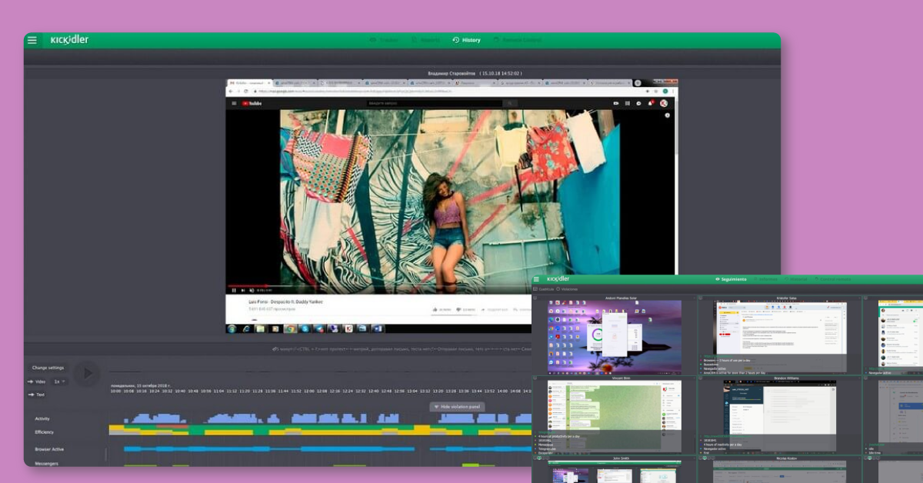Open the Change settings button
Screen dimensions: 923x483
tap(48, 368)
